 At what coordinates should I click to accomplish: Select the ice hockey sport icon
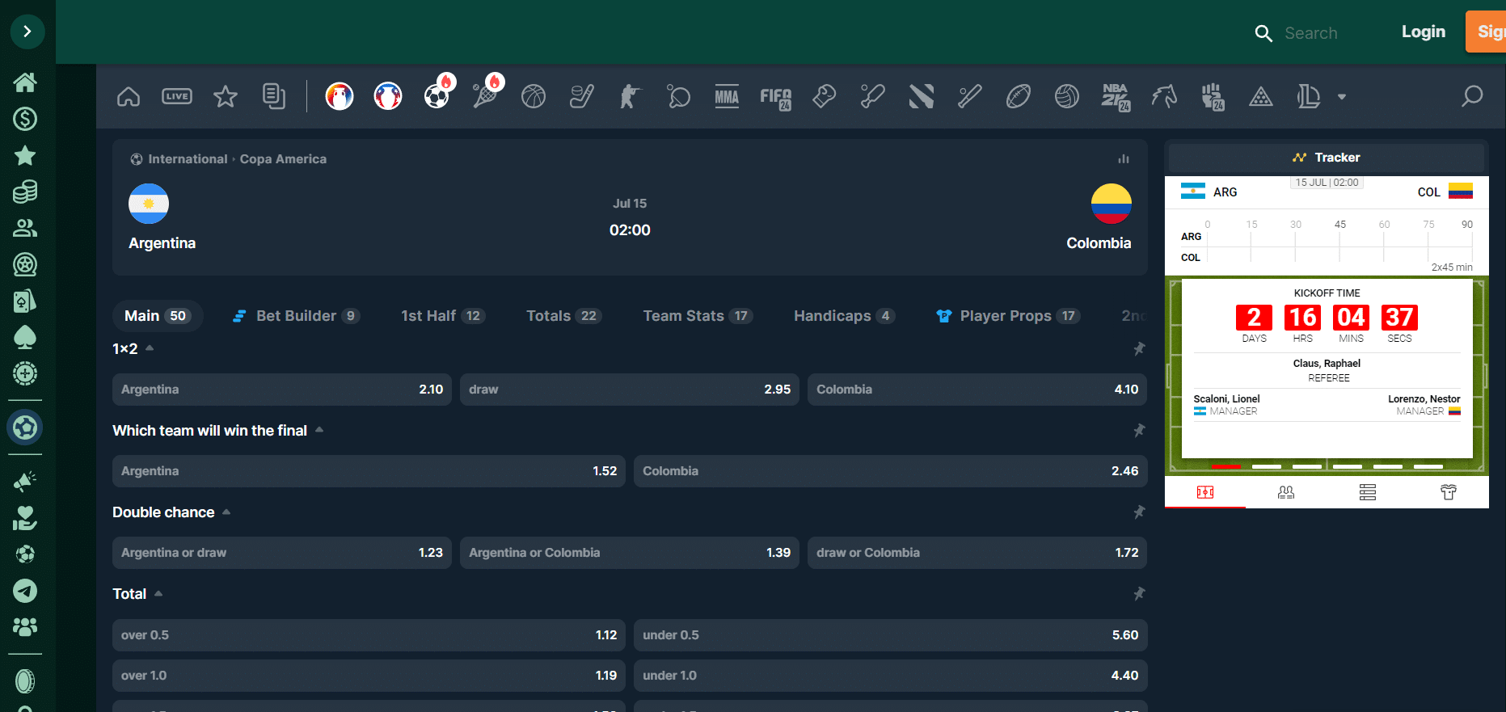[582, 96]
